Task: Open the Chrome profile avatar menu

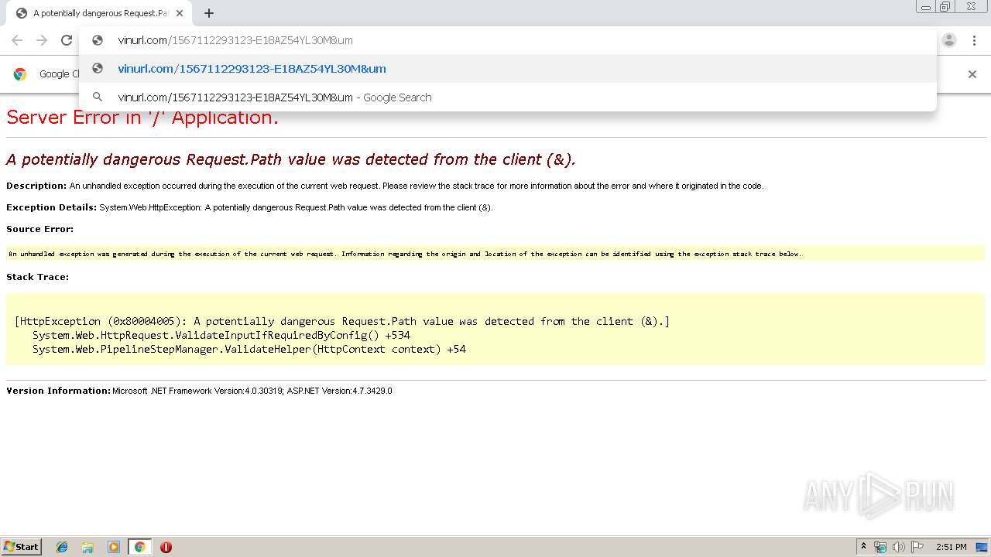Action: [949, 40]
